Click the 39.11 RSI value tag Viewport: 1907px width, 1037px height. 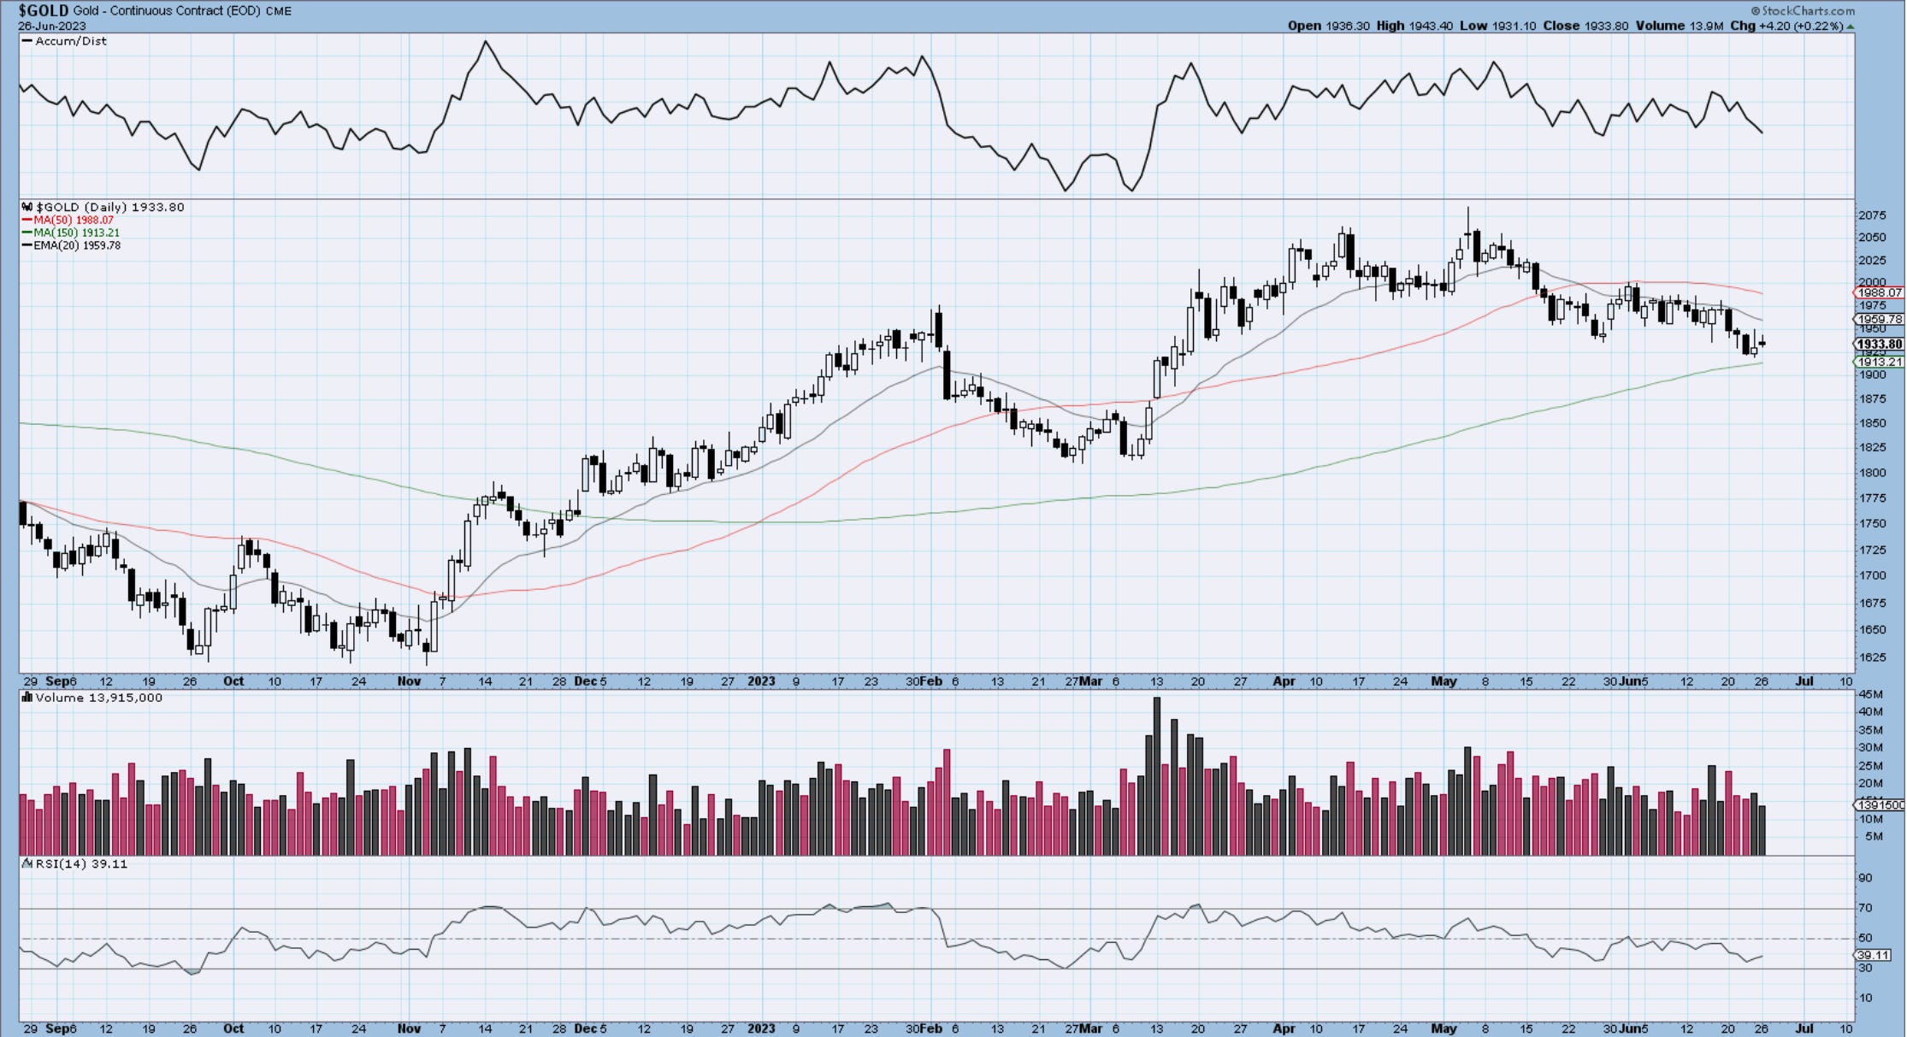[x=1872, y=955]
